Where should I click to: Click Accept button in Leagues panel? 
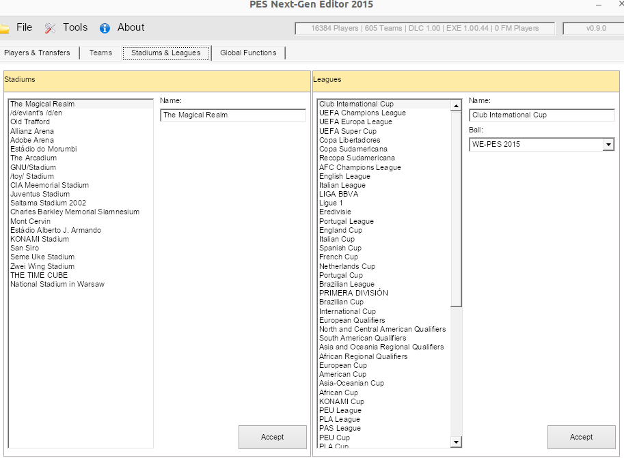tap(582, 437)
